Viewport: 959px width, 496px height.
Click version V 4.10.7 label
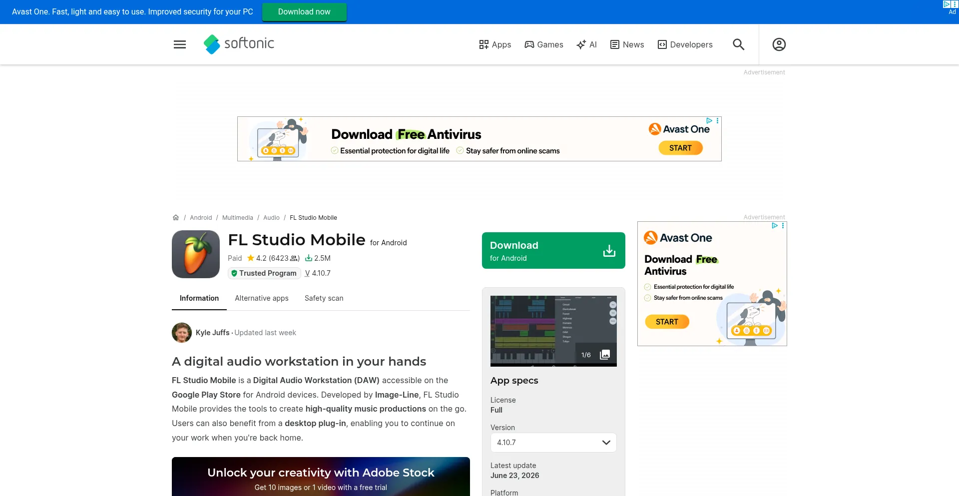pos(318,273)
